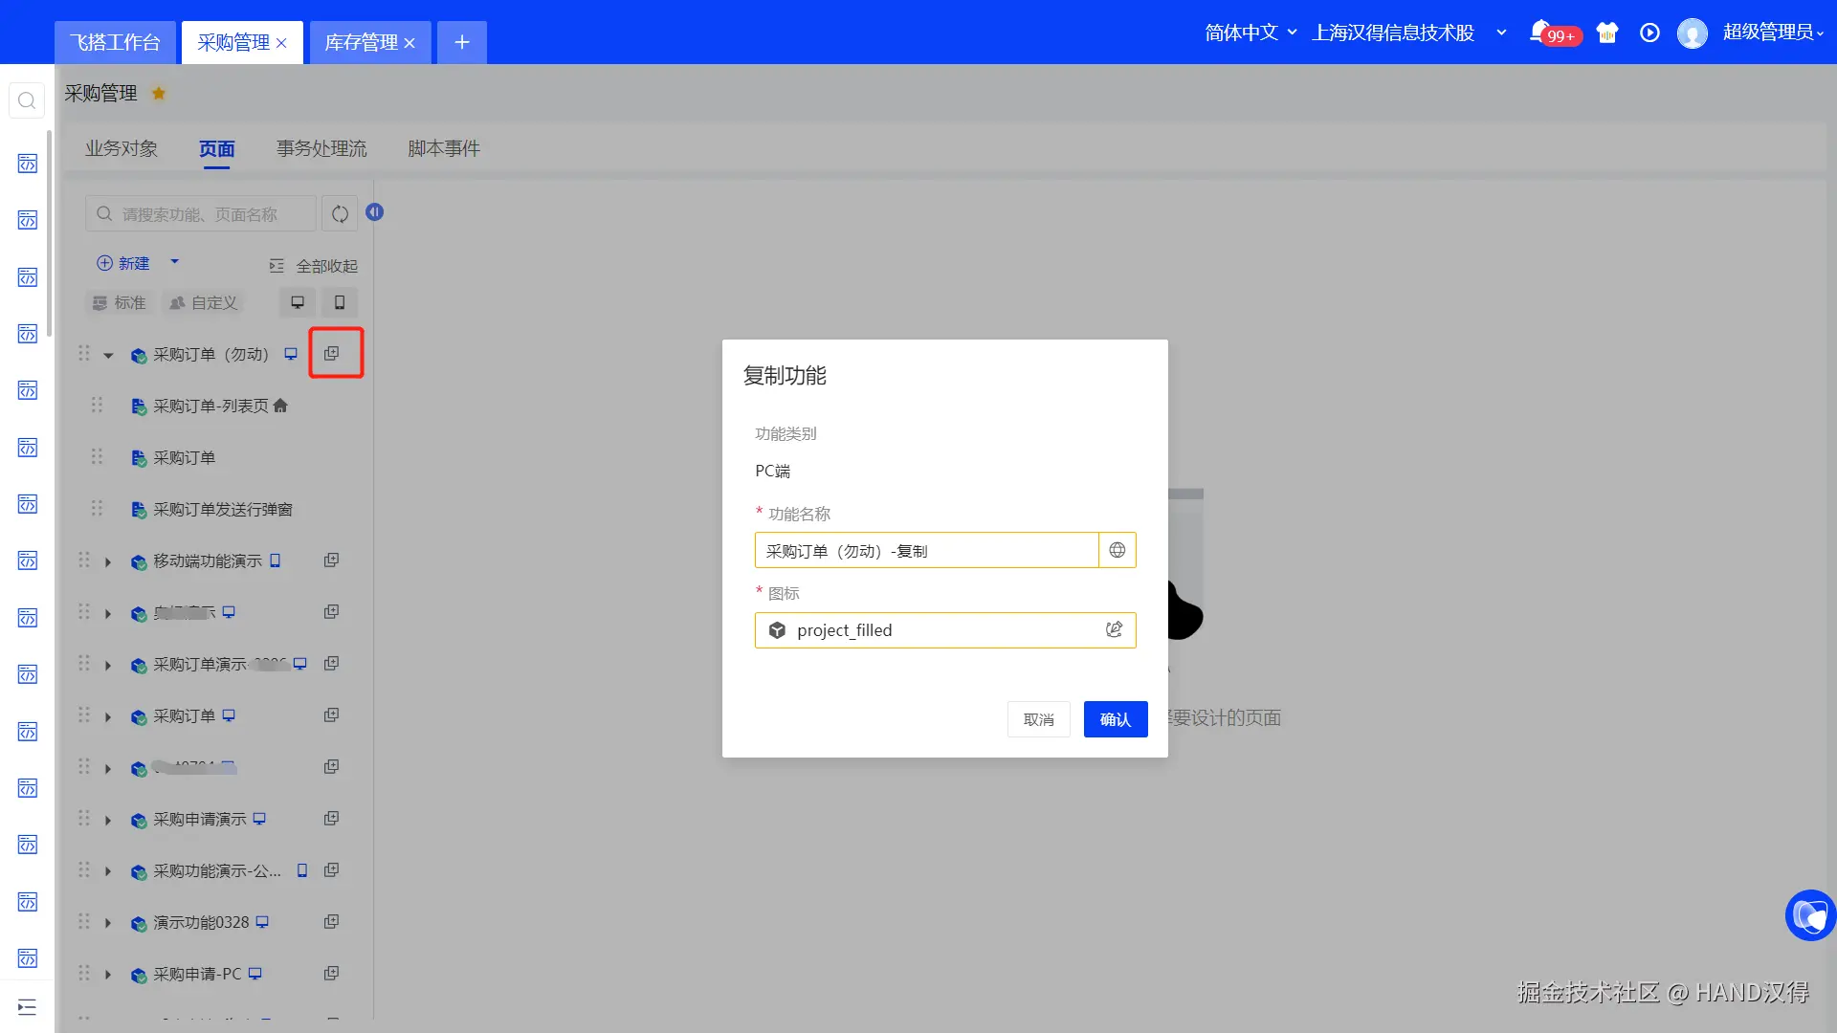Click the refresh icon beside search box

(x=340, y=213)
